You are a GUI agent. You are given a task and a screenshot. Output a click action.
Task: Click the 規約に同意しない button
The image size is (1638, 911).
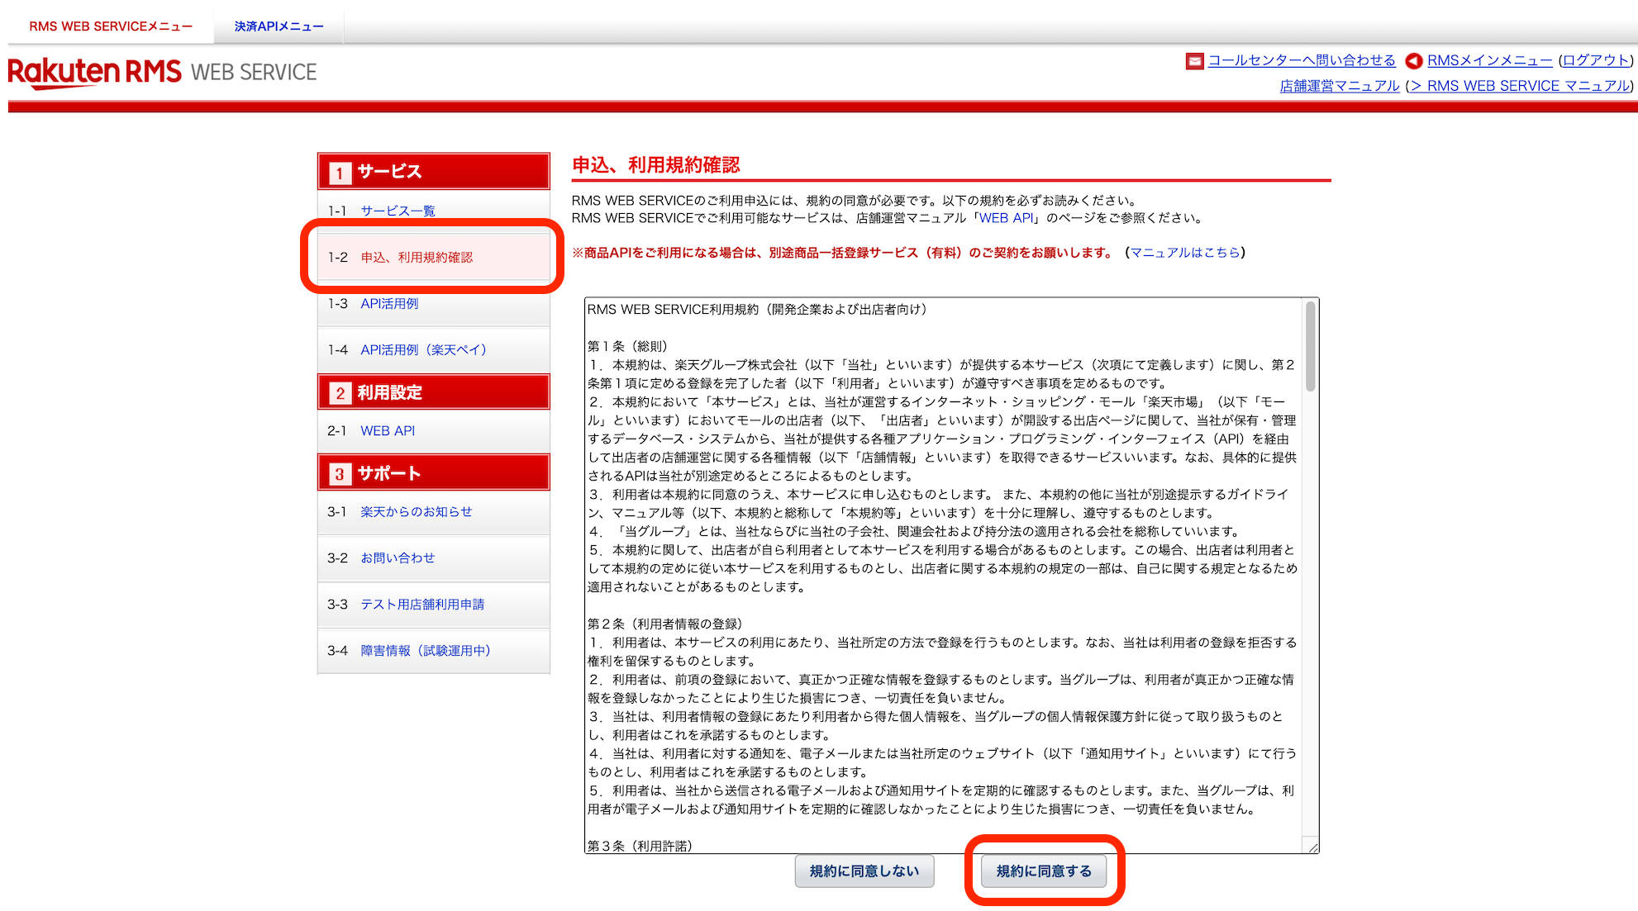864,871
